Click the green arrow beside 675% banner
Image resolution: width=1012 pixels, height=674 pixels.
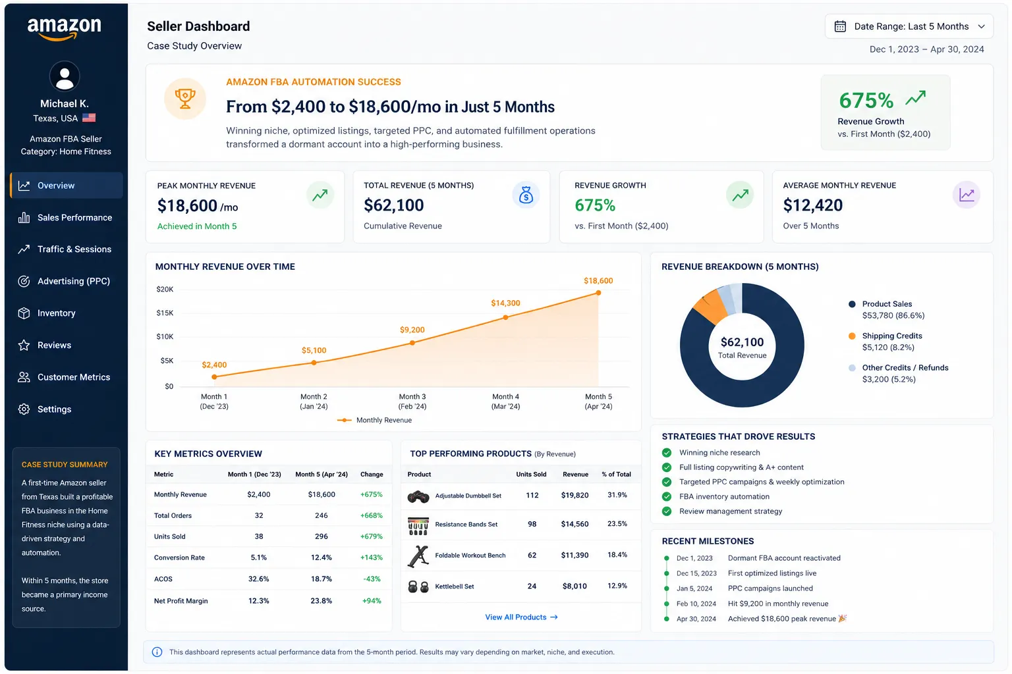point(915,99)
